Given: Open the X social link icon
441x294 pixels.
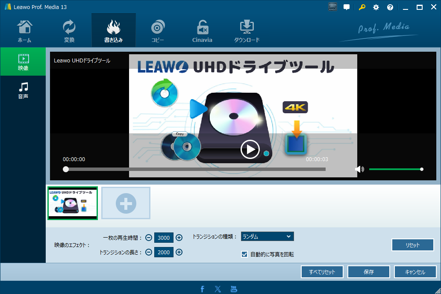Looking at the screenshot, I should click(218, 289).
